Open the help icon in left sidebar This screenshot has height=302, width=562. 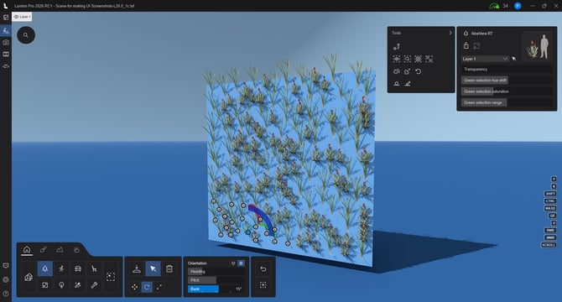(6, 294)
